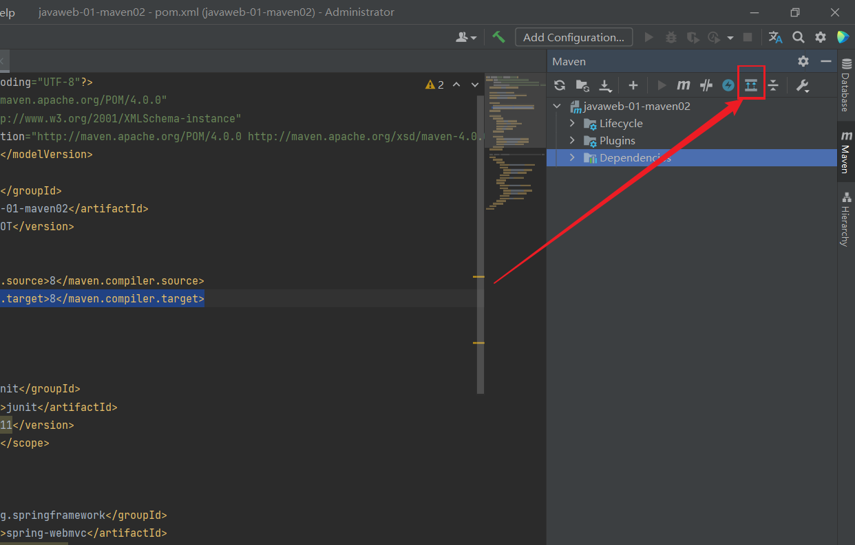855x545 pixels.
Task: Collapse all nodes in Maven tree
Action: point(773,85)
